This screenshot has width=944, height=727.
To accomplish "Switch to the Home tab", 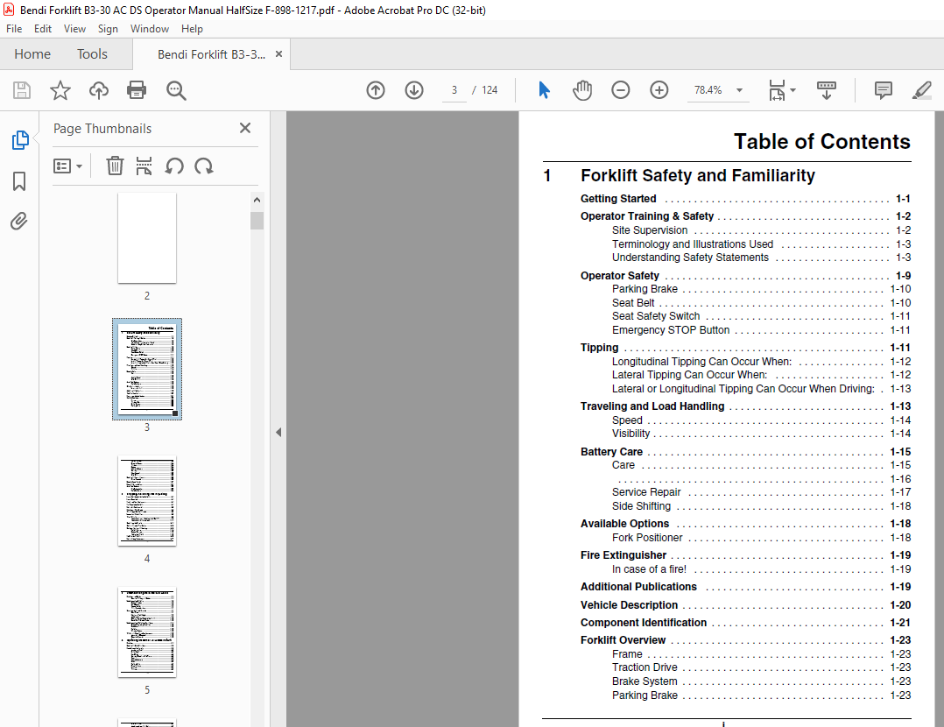I will 32,54.
